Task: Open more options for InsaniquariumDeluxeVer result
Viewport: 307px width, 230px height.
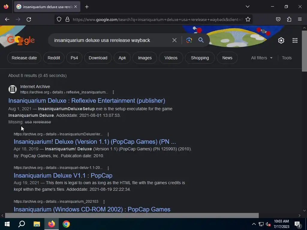Action: pyautogui.click(x=108, y=134)
